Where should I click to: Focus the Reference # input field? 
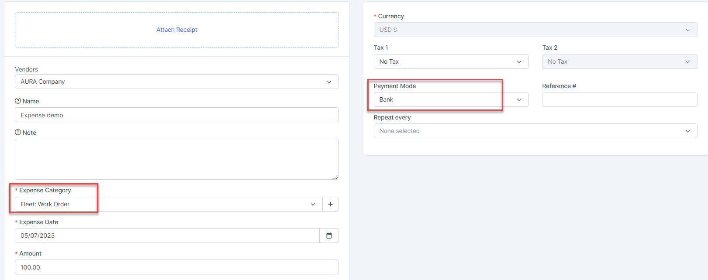619,99
